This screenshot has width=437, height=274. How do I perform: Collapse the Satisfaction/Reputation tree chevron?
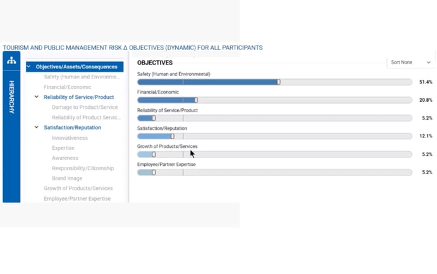(37, 127)
